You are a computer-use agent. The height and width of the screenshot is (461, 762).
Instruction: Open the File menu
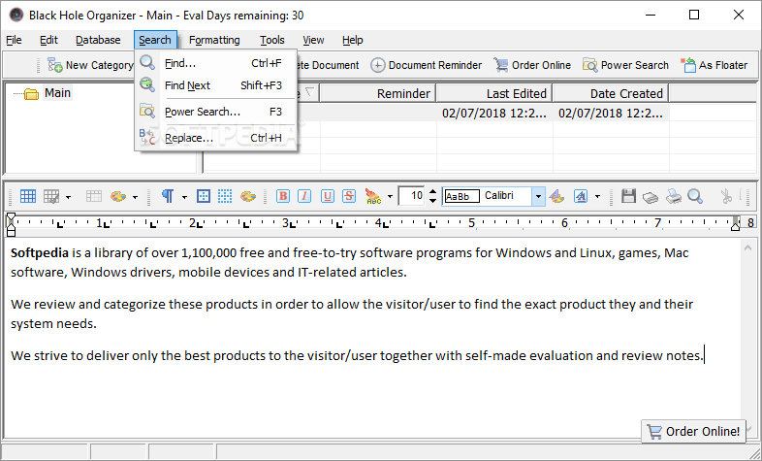[x=14, y=40]
